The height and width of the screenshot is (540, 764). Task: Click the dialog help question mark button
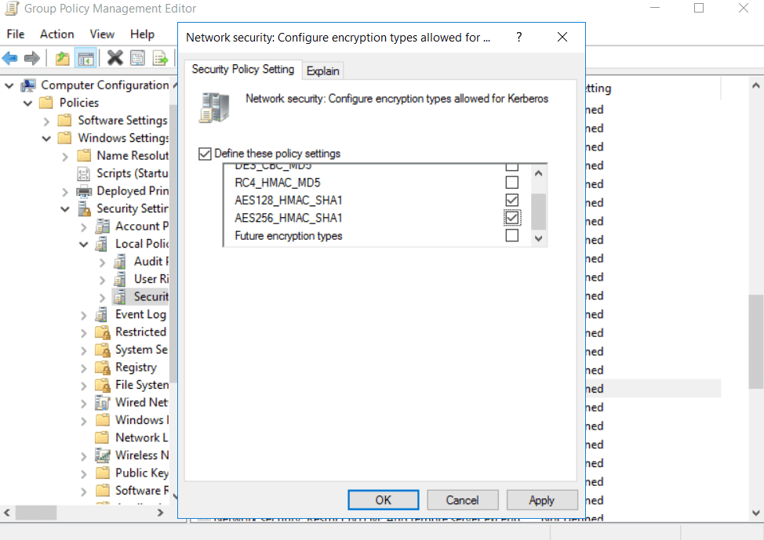click(x=519, y=37)
